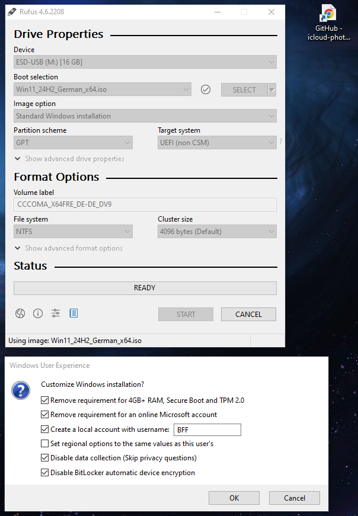The image size is (358, 516).
Task: Expand Show advanced drive properties
Action: coord(69,159)
